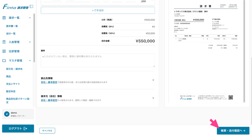Viewport: 252px width, 136px height.
Task: Click the sidebar scrollbar
Action: tap(34, 37)
